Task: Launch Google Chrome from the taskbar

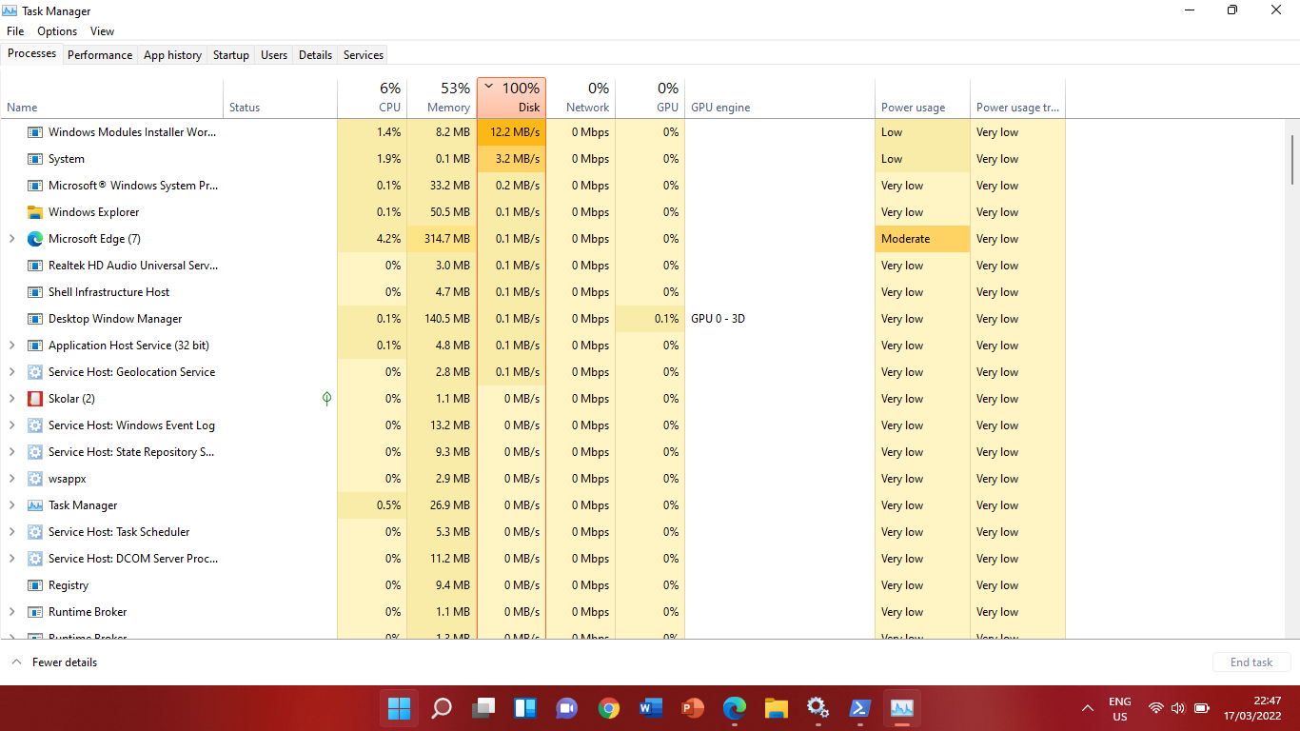Action: [609, 708]
